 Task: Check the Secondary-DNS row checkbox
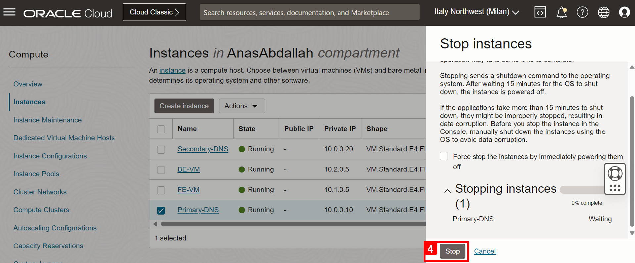pyautogui.click(x=161, y=149)
